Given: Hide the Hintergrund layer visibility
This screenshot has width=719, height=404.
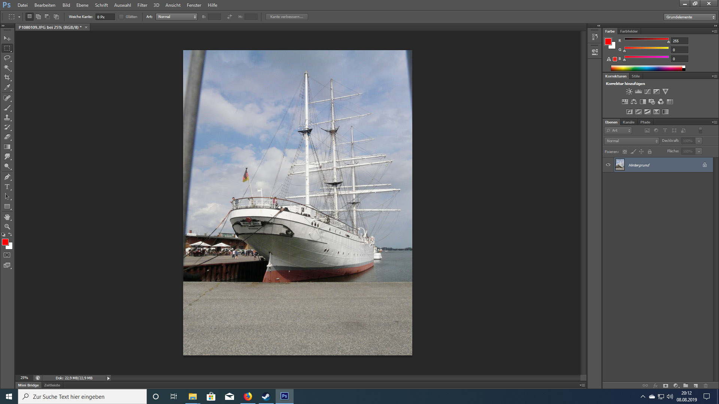Looking at the screenshot, I should (x=608, y=165).
